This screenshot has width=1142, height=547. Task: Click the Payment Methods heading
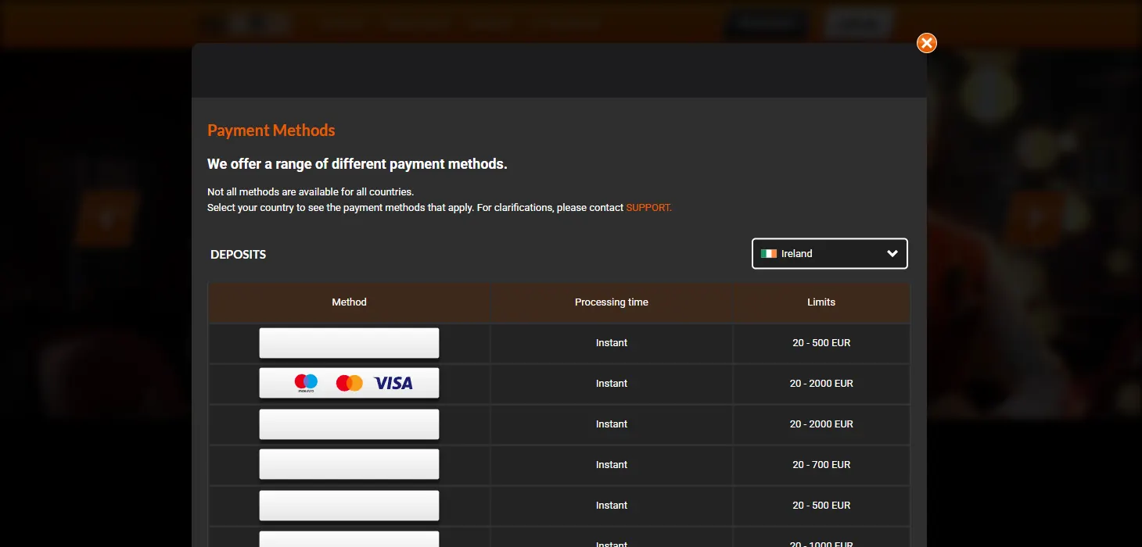coord(271,130)
